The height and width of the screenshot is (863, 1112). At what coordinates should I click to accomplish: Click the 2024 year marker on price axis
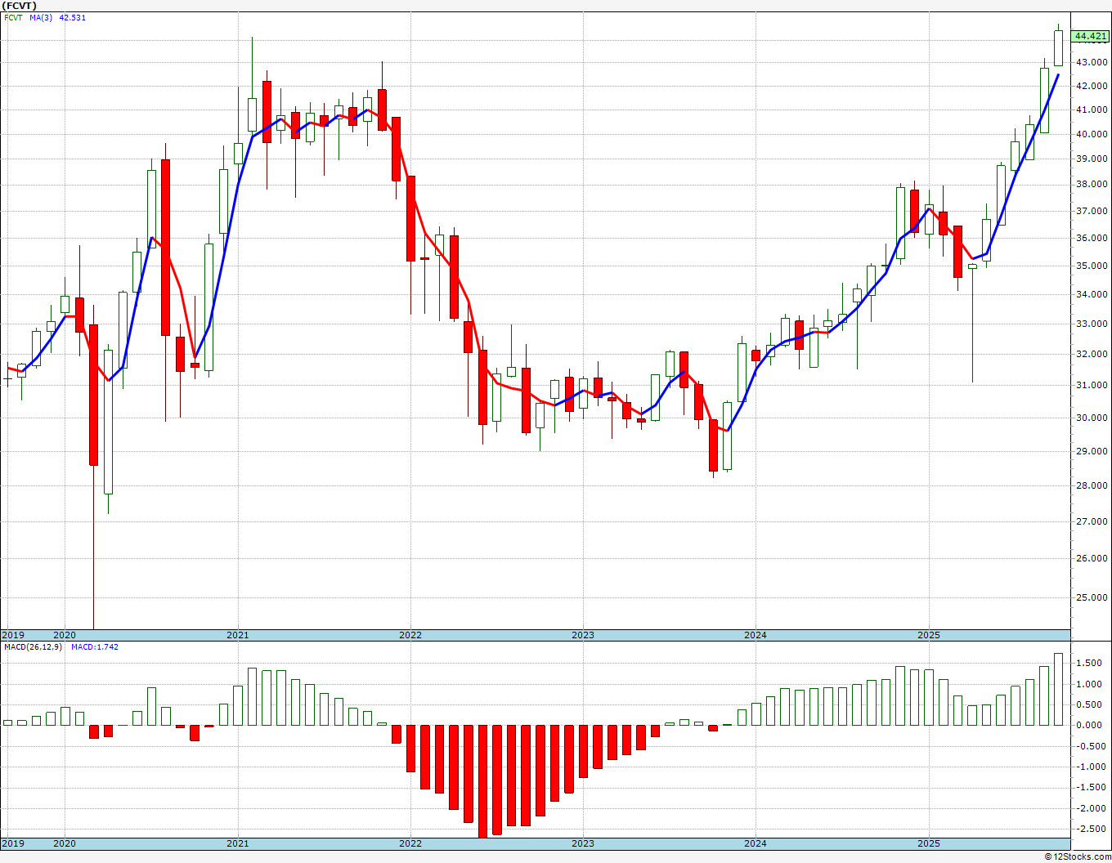(756, 635)
